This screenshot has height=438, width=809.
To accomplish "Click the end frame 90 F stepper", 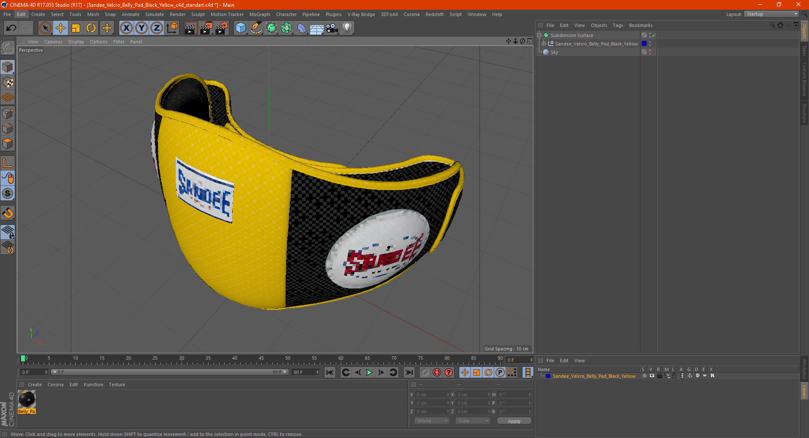I will click(x=317, y=372).
